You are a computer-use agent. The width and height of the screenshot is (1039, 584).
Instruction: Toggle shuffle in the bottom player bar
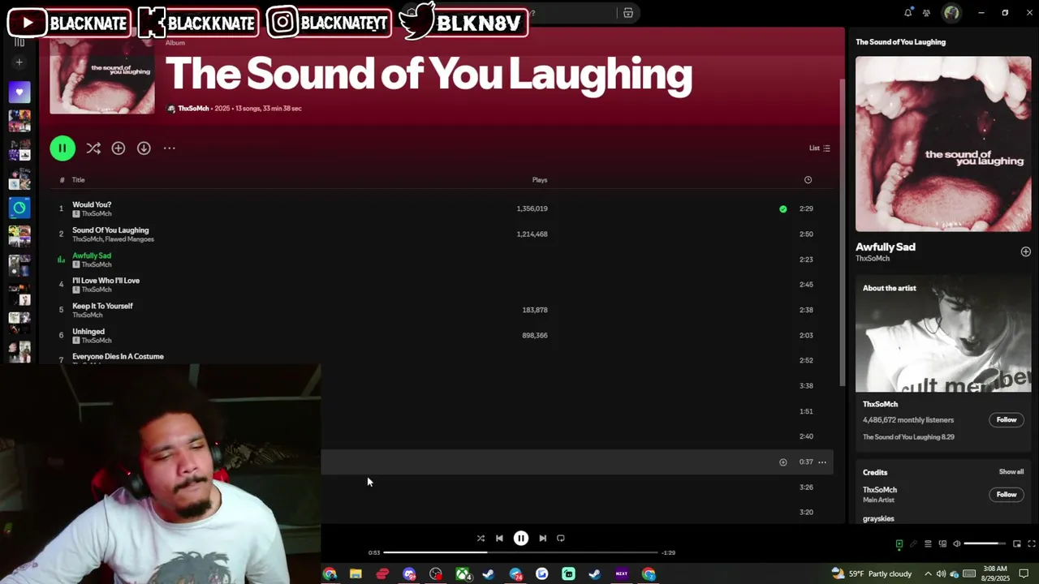pyautogui.click(x=481, y=539)
